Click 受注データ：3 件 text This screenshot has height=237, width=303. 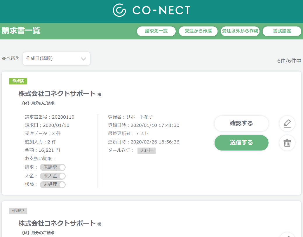click(x=43, y=134)
